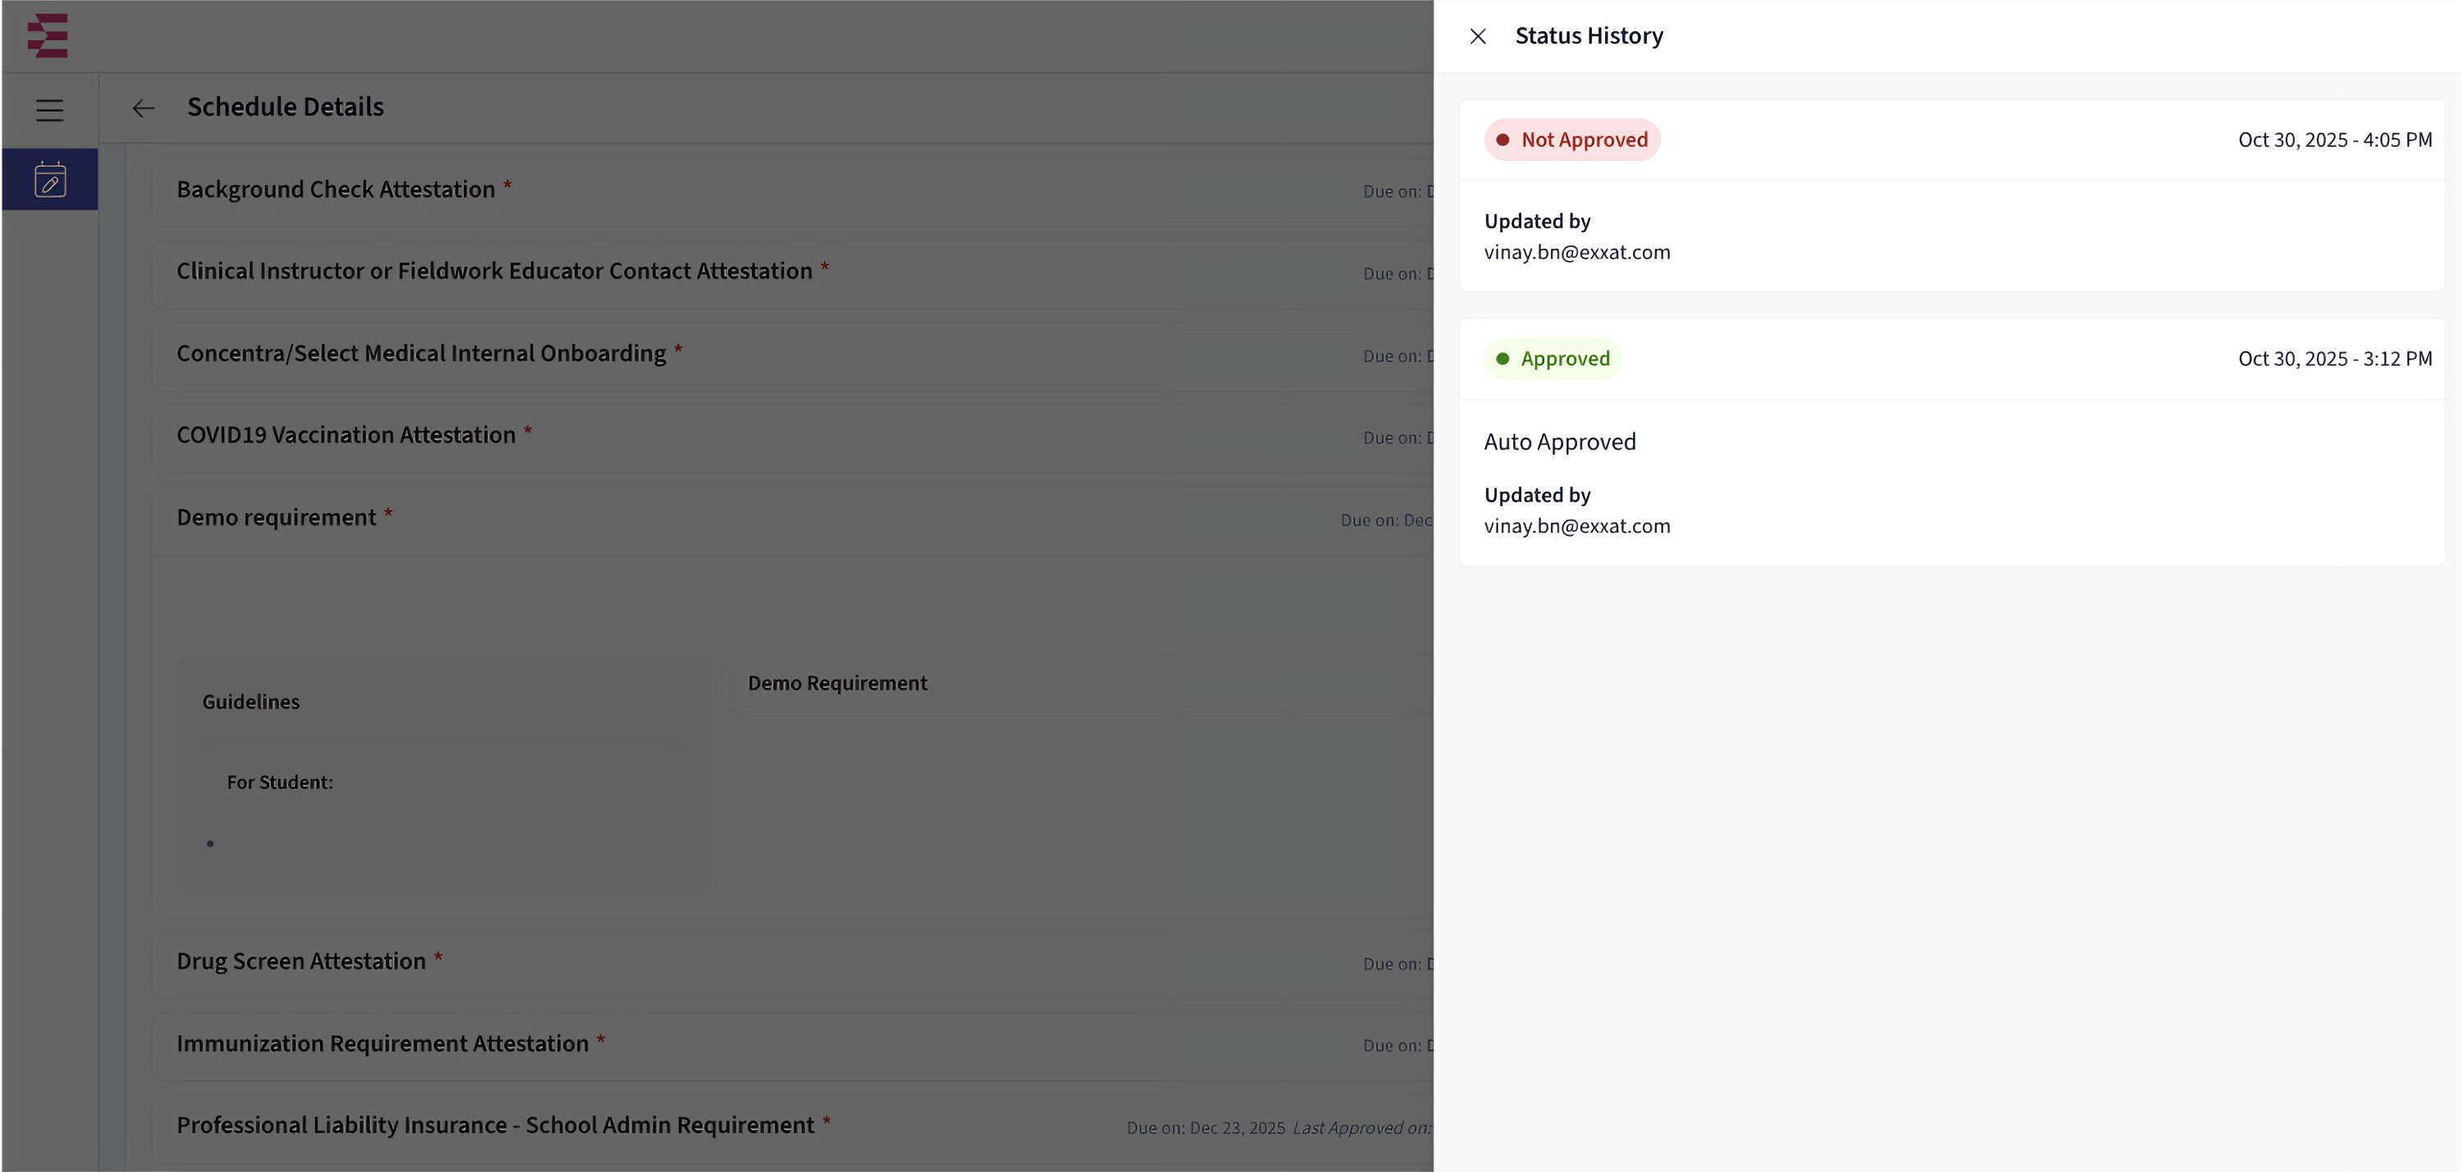Click the Demo Requirement card header
This screenshot has width=2463, height=1172.
coord(837,684)
